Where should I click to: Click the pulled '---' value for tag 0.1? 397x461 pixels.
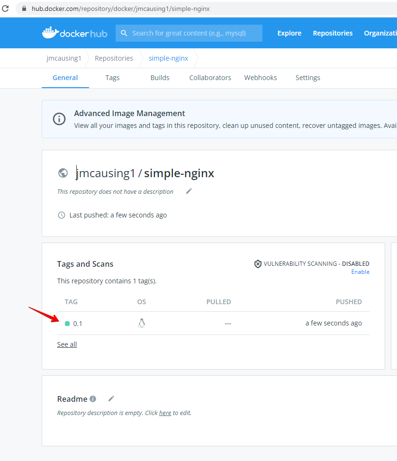[228, 324]
